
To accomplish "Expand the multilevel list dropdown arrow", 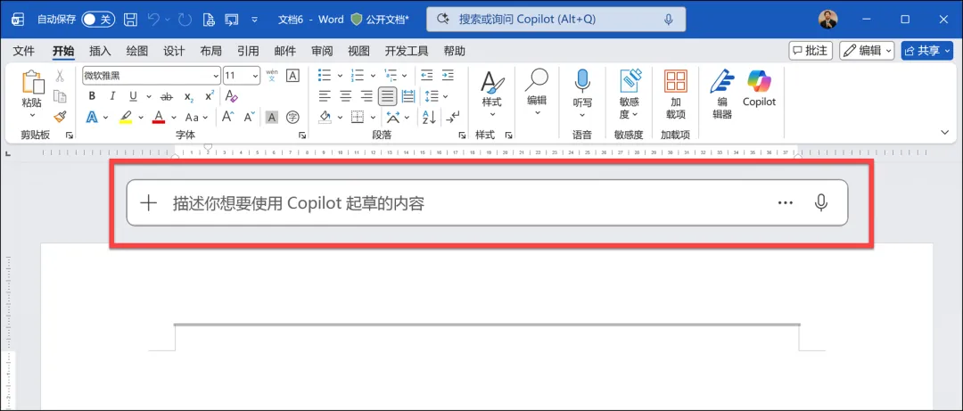I will pos(406,76).
